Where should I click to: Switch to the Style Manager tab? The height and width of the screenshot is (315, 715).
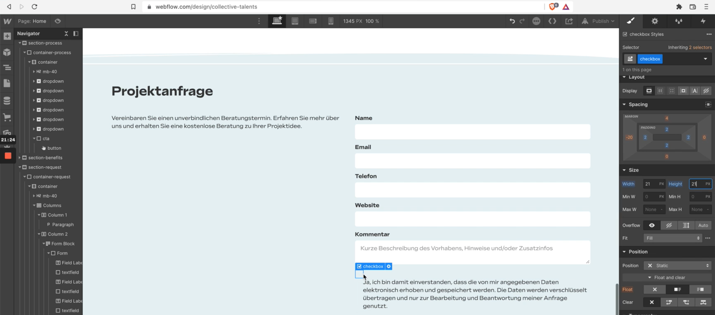pos(679,21)
